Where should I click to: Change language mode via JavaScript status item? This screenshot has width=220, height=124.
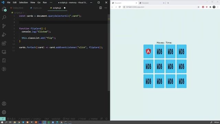click(x=56, y=119)
